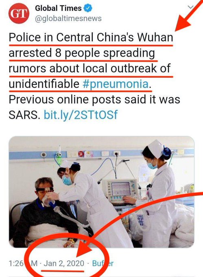
Task: Click the 1:26 PM timestamp
Action: 23,264
